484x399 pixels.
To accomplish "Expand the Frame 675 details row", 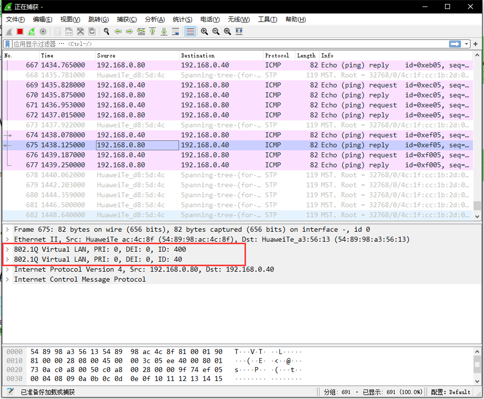I will (x=7, y=229).
